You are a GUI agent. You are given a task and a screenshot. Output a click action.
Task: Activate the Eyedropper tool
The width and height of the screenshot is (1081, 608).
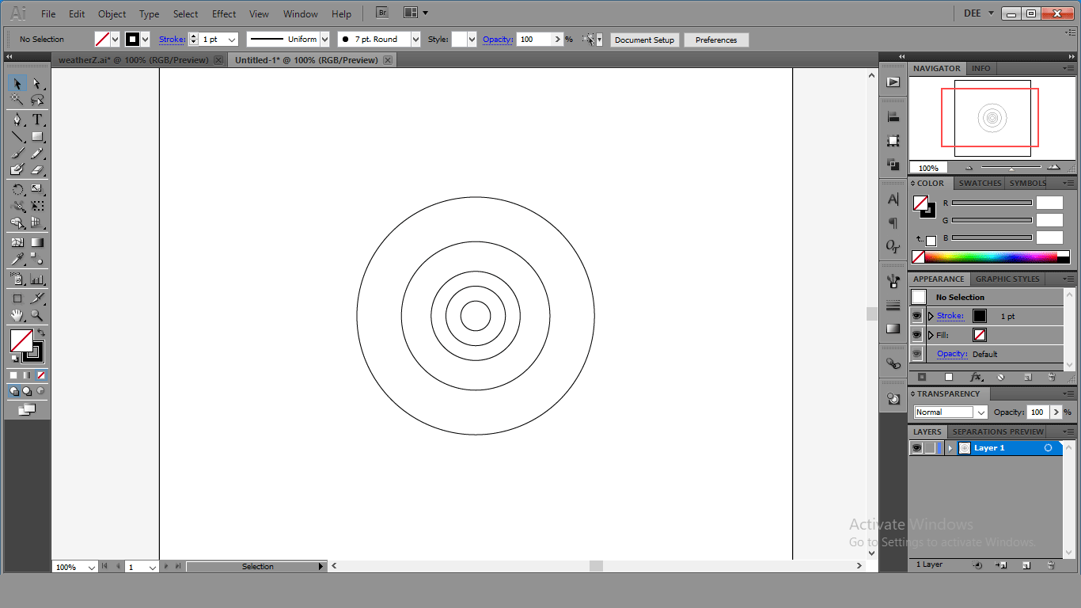pos(17,259)
